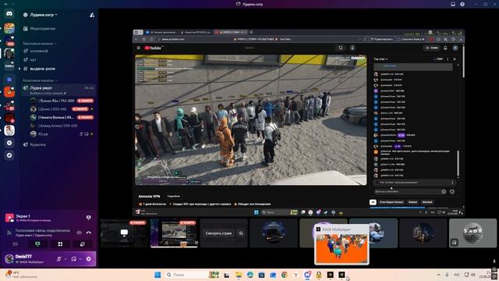Open Yandex browser on taskbar
Screen dimensions: 499x281
pyautogui.click(x=296, y=275)
